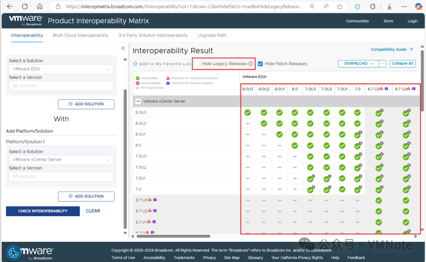
Task: Open the VMware vCenter Server solution dropdown
Action: [61, 160]
